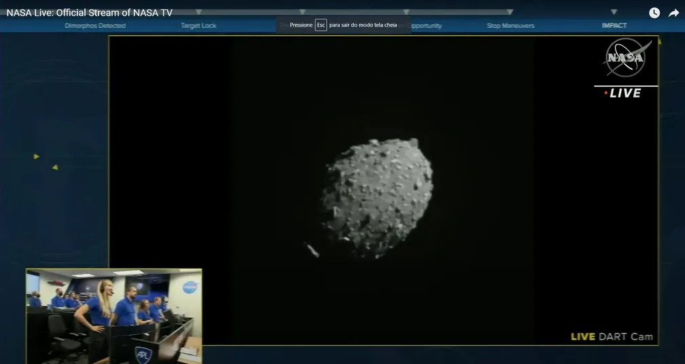
Task: Jump to the IMPACT milestone label
Action: coord(614,26)
